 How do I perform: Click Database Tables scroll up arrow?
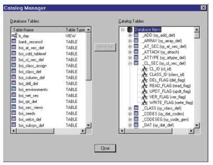tap(89, 30)
